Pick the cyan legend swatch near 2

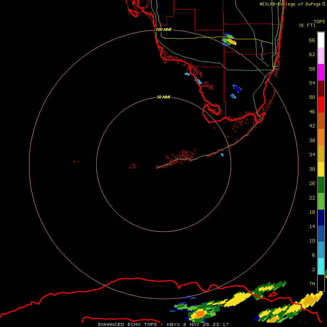[x=321, y=266]
